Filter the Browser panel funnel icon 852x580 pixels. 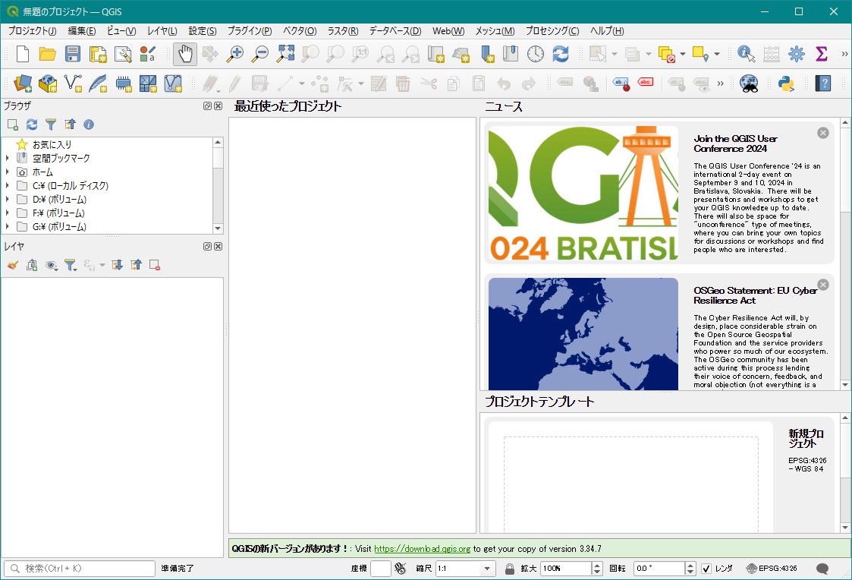[51, 125]
